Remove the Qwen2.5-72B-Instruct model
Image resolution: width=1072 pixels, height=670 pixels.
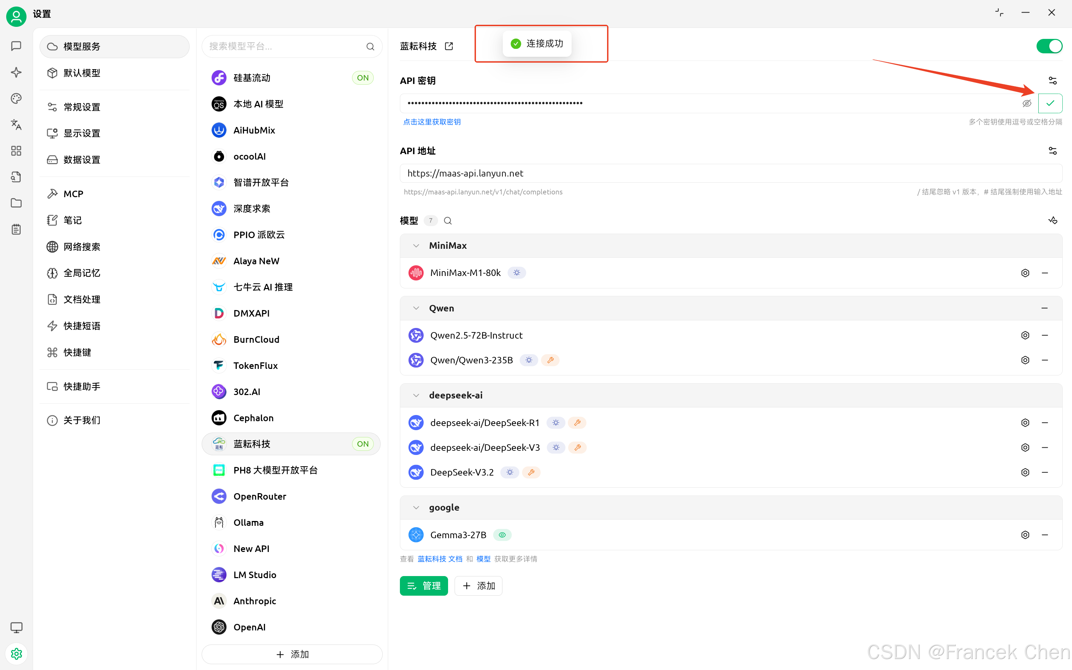click(1044, 336)
